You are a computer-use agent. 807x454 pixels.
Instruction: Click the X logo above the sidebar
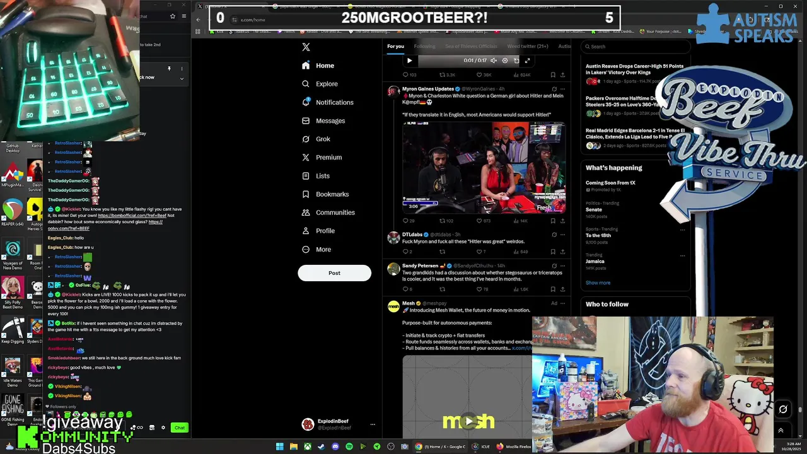coord(306,47)
